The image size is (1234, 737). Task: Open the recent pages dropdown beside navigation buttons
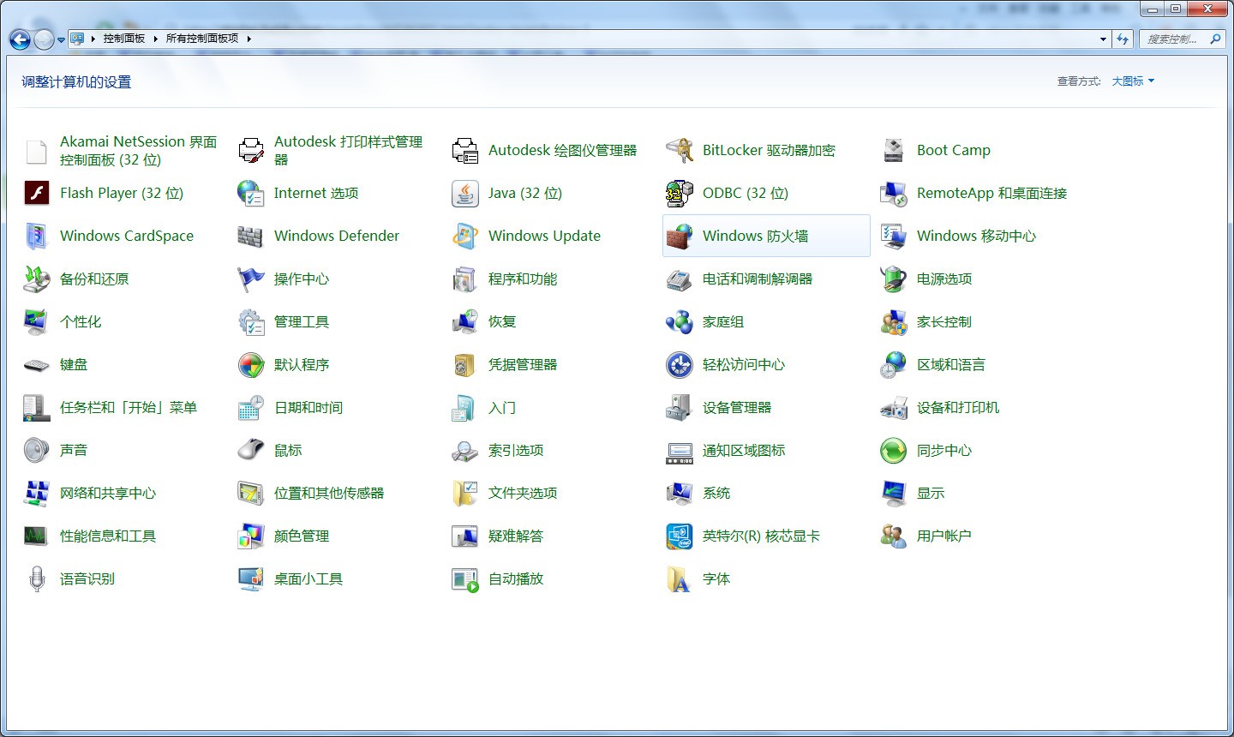(61, 40)
